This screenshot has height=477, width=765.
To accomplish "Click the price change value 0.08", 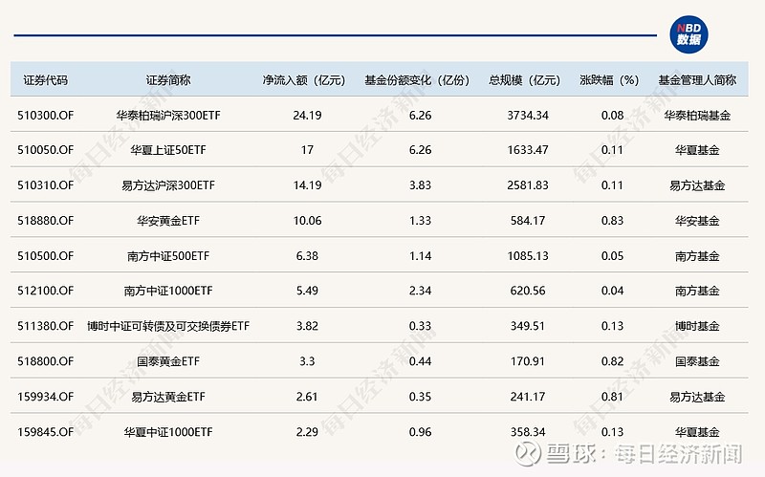I will pyautogui.click(x=612, y=116).
